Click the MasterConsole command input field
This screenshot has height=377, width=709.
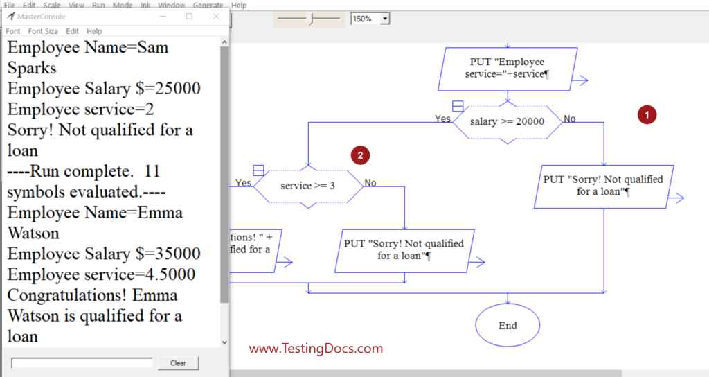(x=82, y=363)
